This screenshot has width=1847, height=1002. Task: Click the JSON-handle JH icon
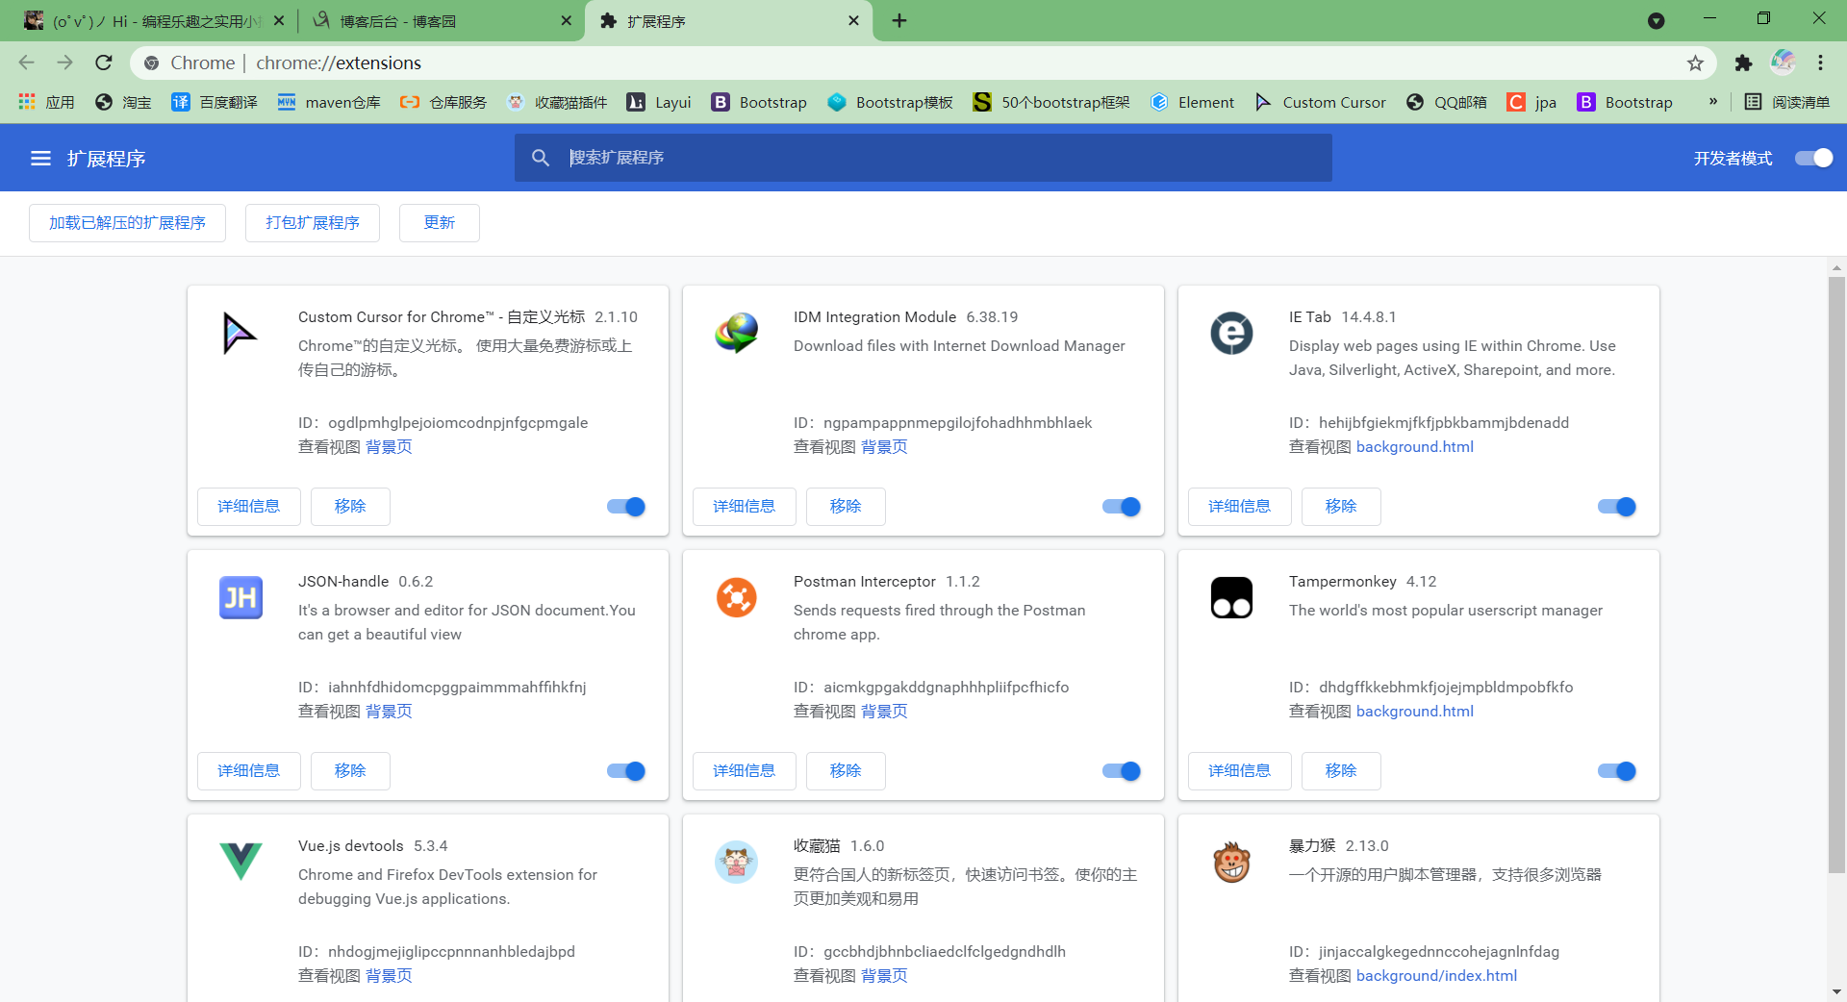(240, 597)
